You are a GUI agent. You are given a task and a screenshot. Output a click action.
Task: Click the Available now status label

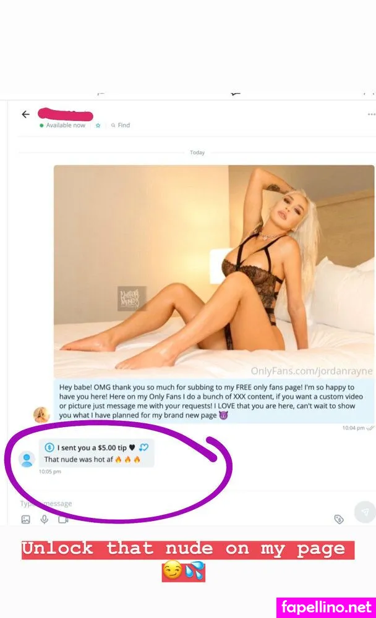(66, 125)
